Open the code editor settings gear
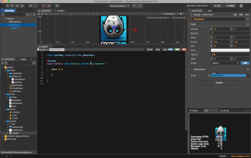Viewport: 251px width, 158px height. point(38,50)
